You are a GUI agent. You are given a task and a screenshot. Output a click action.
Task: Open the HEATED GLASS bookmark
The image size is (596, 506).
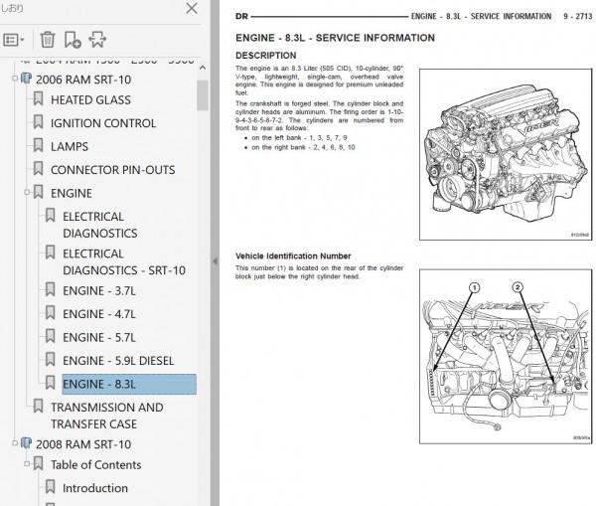90,100
